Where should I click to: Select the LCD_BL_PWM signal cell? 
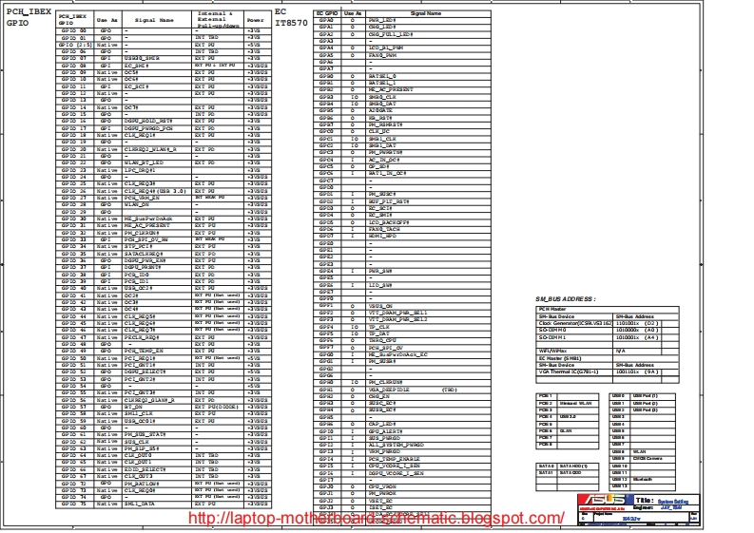coord(384,48)
